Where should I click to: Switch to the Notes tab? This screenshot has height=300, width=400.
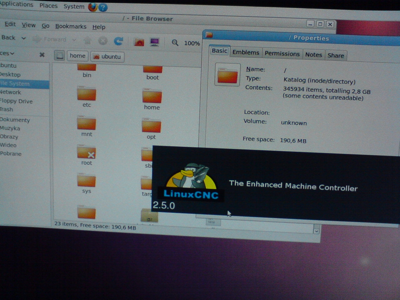click(x=313, y=55)
